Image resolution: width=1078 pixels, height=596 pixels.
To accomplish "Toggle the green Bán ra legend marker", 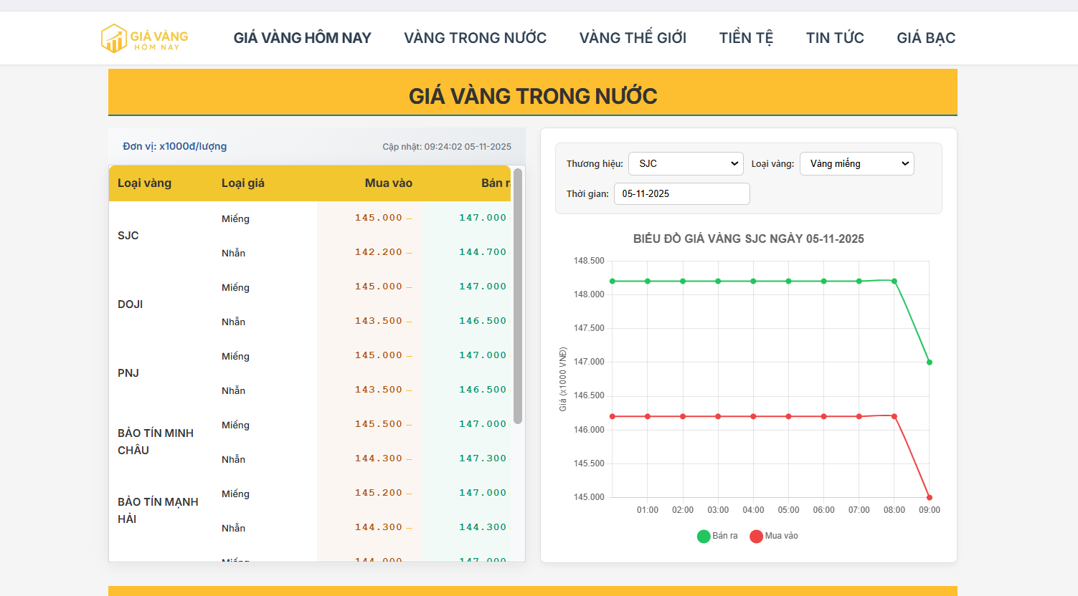I will point(704,536).
